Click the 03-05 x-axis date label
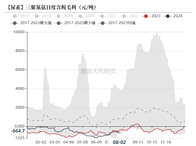The image size is (196, 146). coord(55,142)
